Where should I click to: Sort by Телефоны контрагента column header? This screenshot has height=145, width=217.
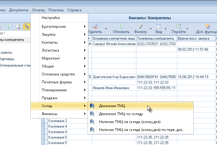pos(157,38)
